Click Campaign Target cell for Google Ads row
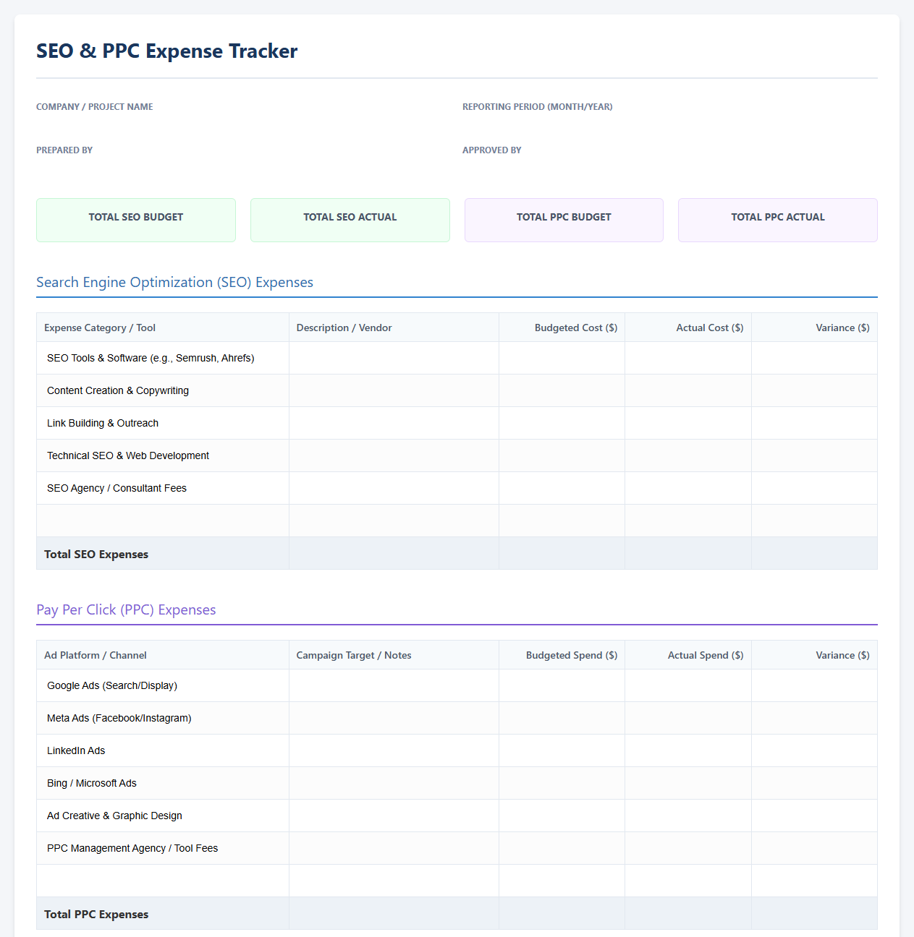Viewport: 914px width, 937px height. click(394, 685)
